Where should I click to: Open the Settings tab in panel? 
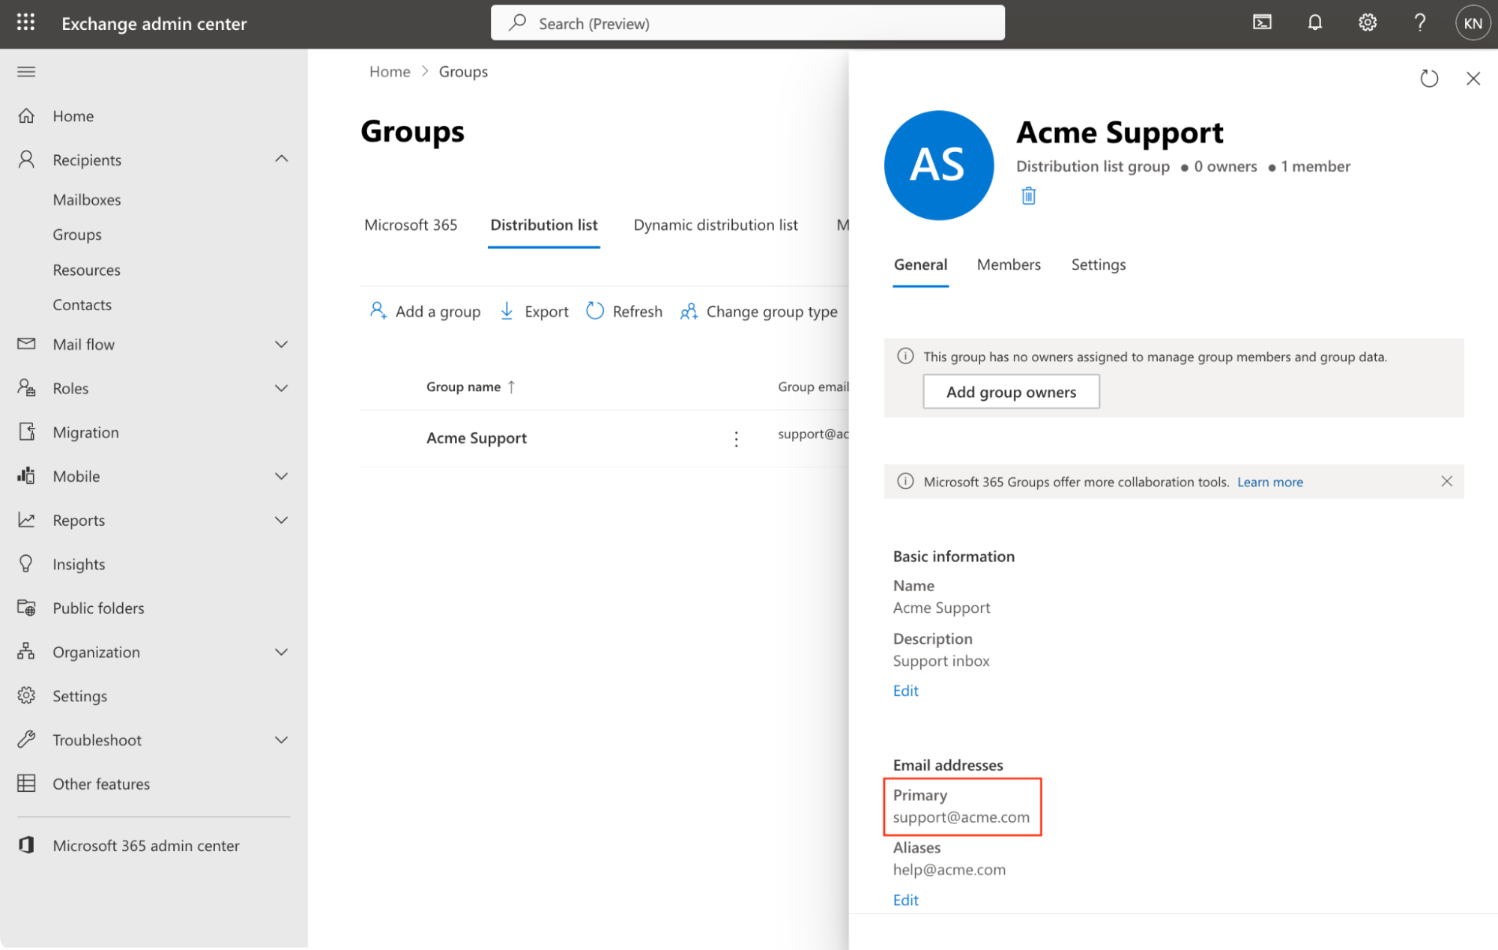[x=1098, y=264]
